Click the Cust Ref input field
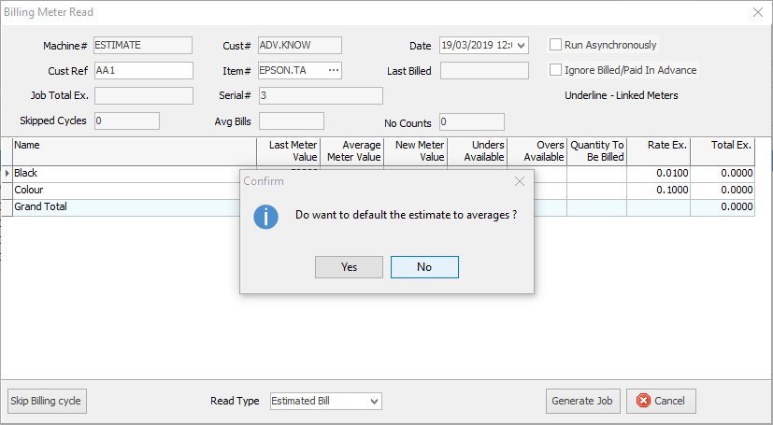The height and width of the screenshot is (425, 773). [x=143, y=70]
